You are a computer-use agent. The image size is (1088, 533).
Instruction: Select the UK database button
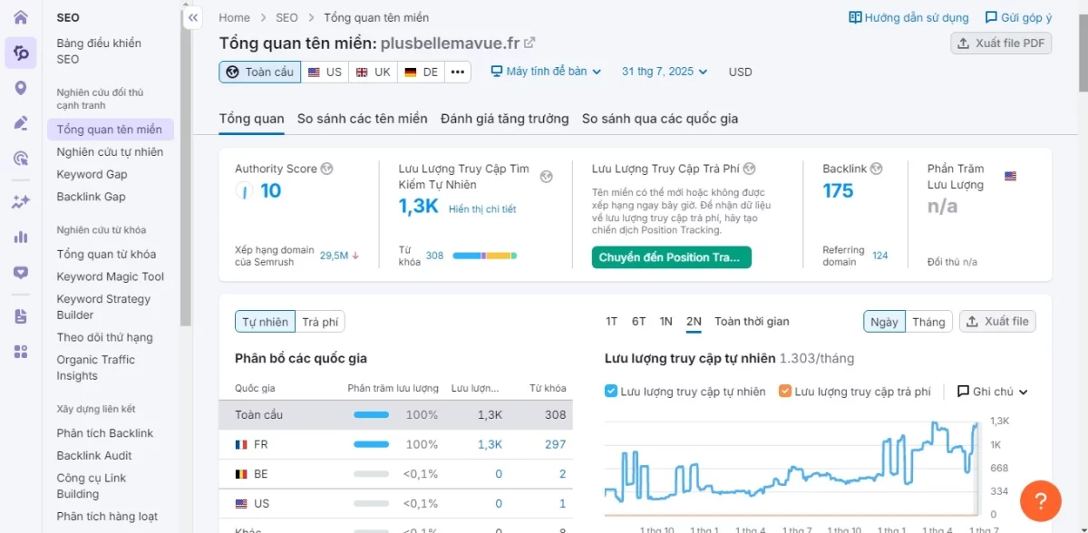(x=374, y=72)
